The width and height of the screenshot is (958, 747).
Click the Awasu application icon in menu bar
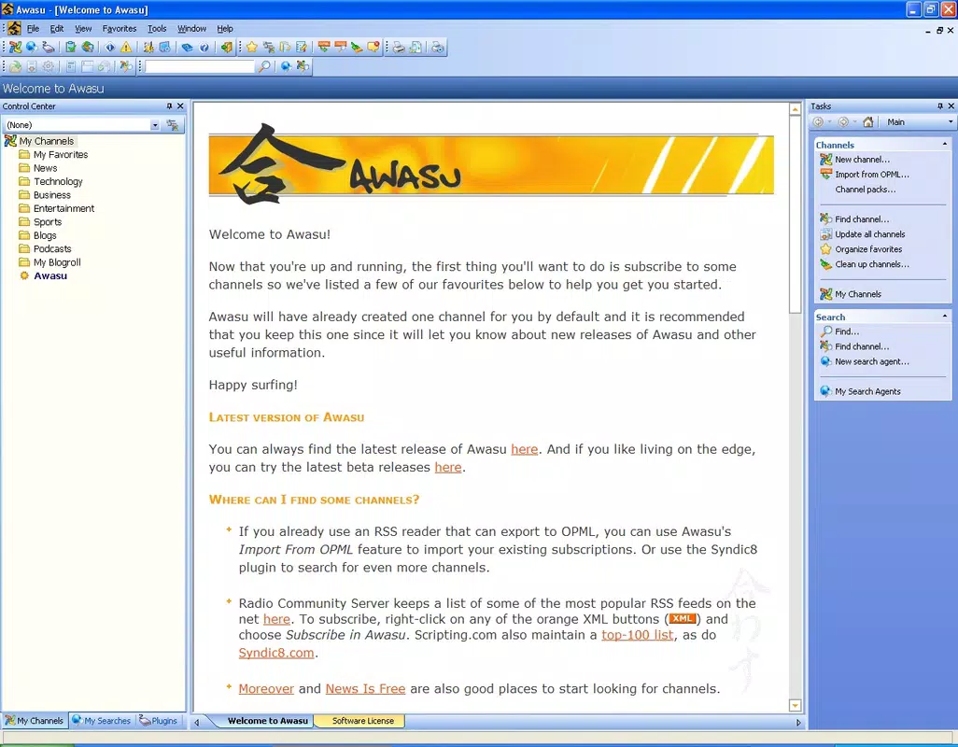coord(15,28)
